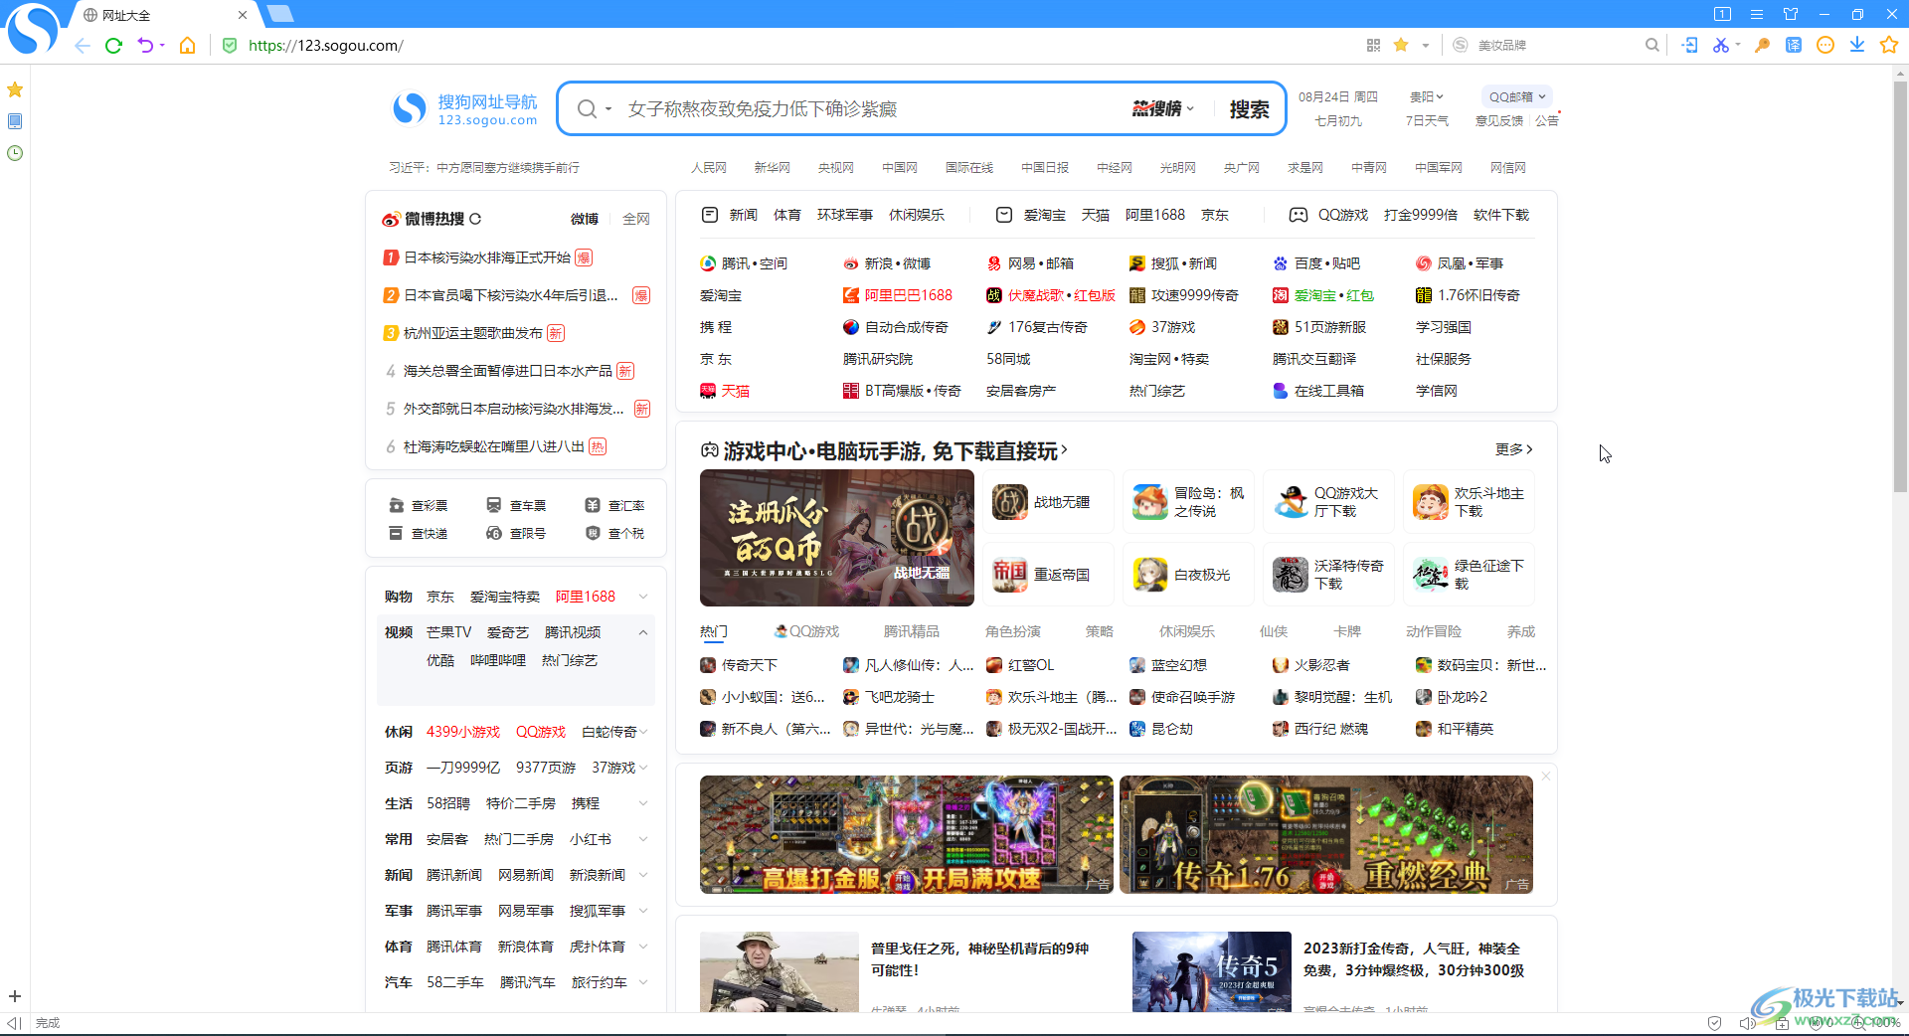Image resolution: width=1909 pixels, height=1036 pixels.
Task: Open the 查彩票 lottery lookup
Action: click(x=419, y=505)
